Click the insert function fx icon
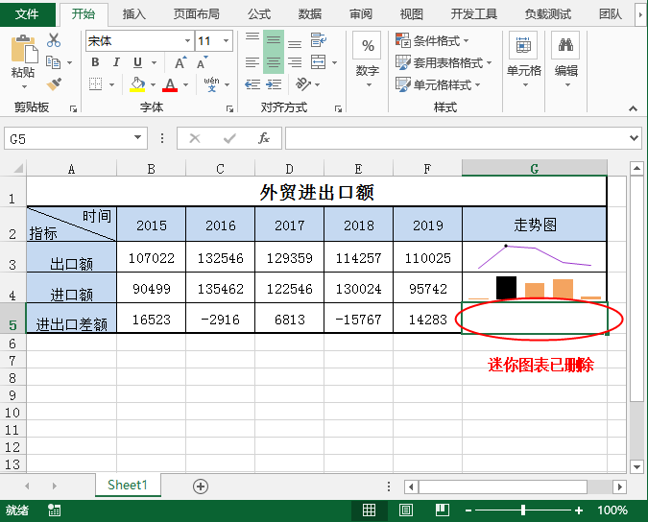The image size is (648, 522). [x=263, y=138]
